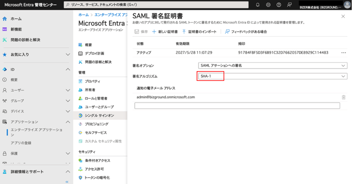Screen dimensions: 352x184
Task: Open ロールと管理者 in app menu
Action: tap(96, 98)
